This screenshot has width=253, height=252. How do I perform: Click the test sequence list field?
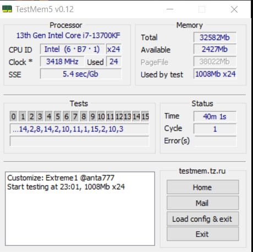coord(79,129)
